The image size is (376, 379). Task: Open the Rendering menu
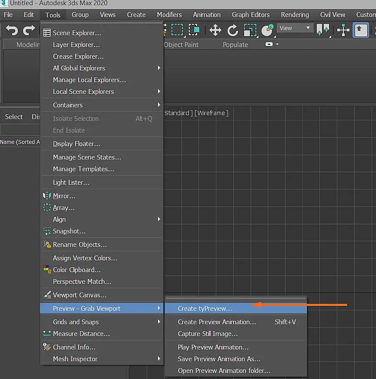(295, 15)
